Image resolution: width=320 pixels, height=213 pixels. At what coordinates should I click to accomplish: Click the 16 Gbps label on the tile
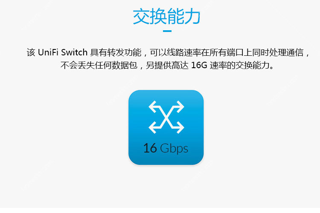click(x=166, y=148)
